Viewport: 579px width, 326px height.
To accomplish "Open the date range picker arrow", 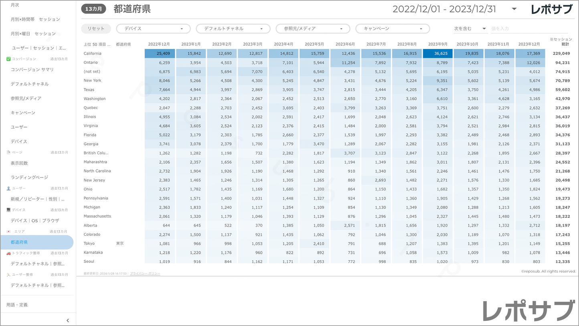I will (x=514, y=9).
